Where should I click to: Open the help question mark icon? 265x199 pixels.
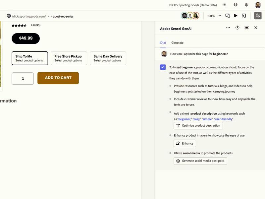pos(236,5)
